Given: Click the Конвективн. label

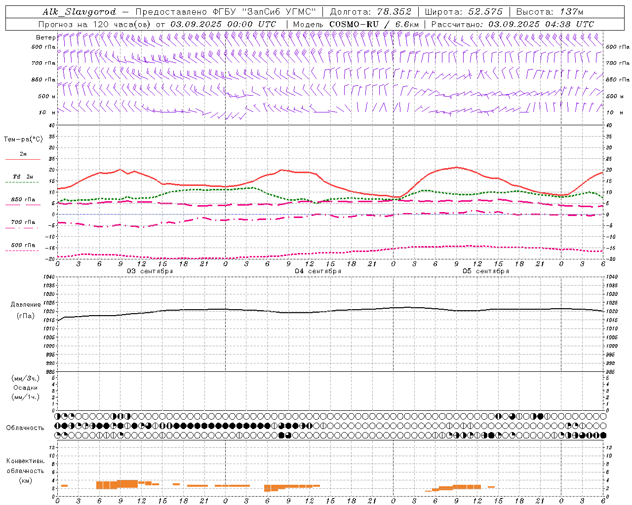Looking at the screenshot, I should click(26, 461).
